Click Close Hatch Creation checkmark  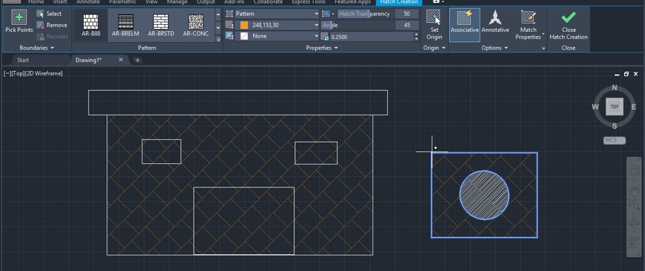coord(568,25)
